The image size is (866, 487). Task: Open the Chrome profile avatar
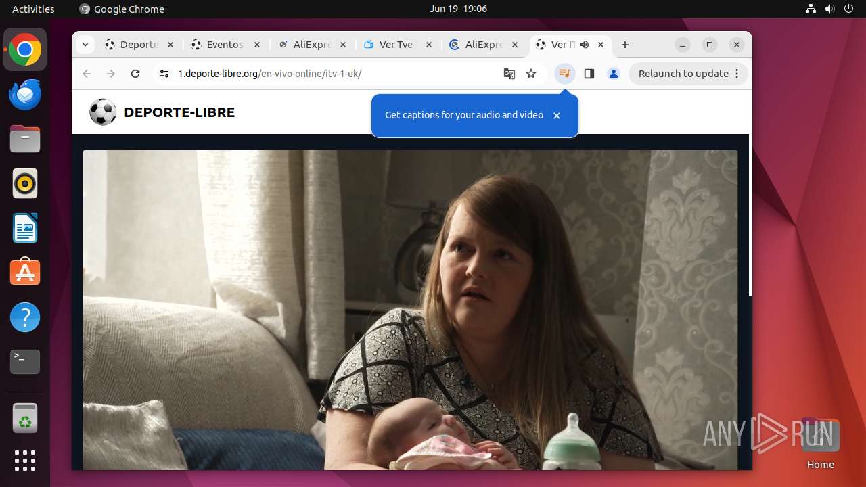click(614, 74)
